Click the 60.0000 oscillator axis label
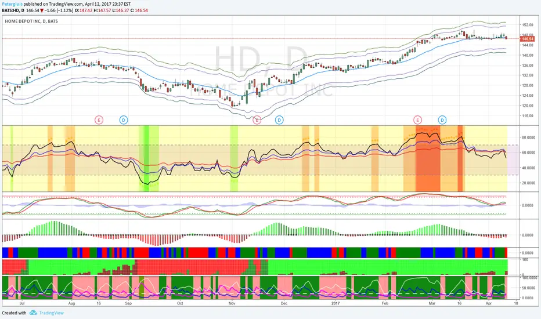 (x=529, y=153)
